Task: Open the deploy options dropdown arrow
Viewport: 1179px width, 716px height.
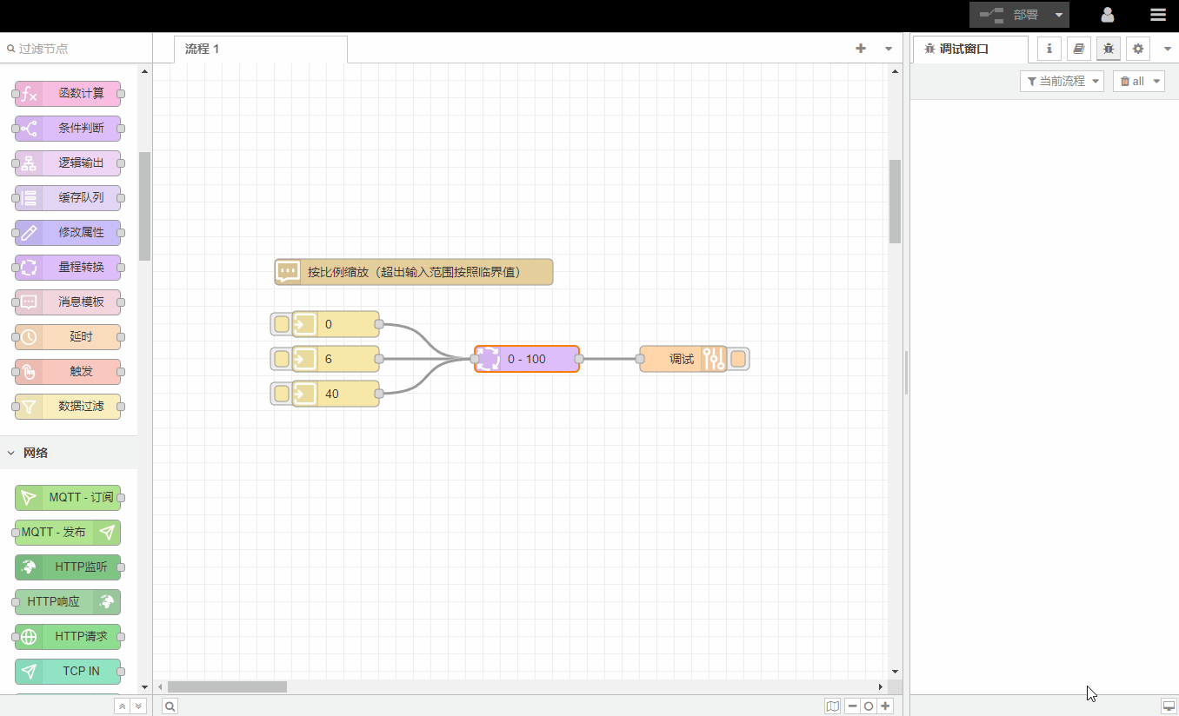Action: [1058, 15]
